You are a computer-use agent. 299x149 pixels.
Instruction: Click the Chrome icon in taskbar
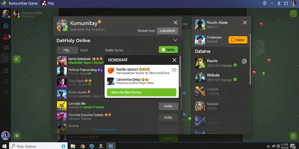[82, 146]
